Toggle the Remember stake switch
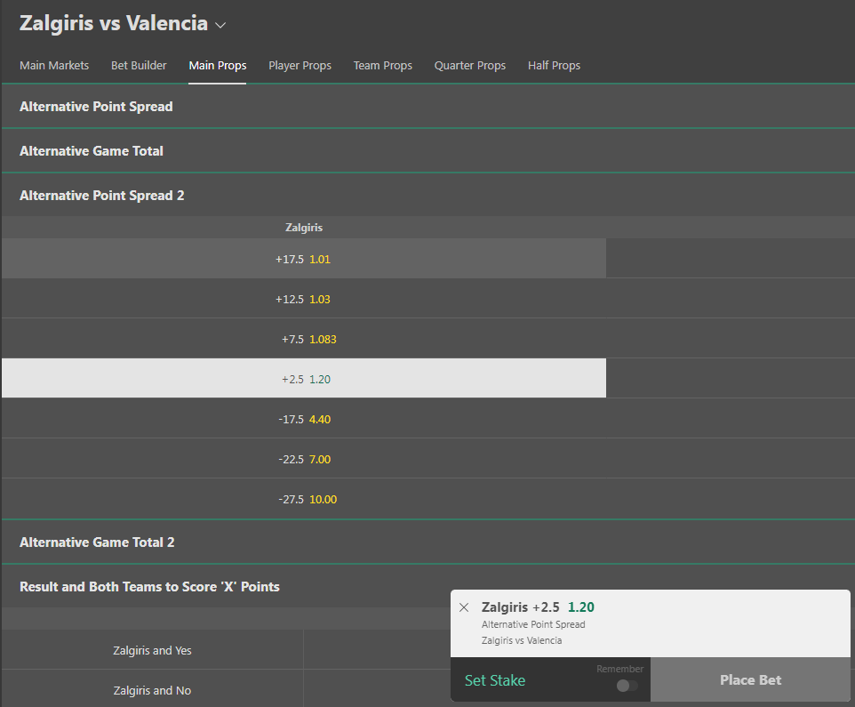Viewport: 855px width, 707px height. [627, 686]
